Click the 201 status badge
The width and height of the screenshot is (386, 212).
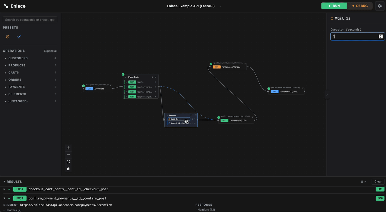tap(380, 189)
